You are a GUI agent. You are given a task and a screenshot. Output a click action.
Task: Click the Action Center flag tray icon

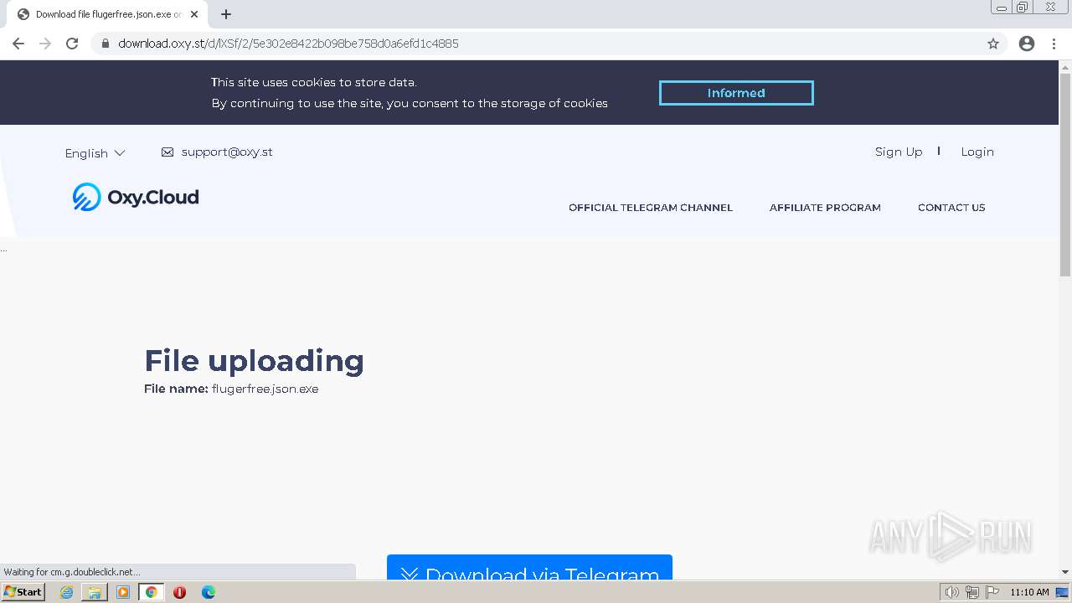click(x=992, y=592)
